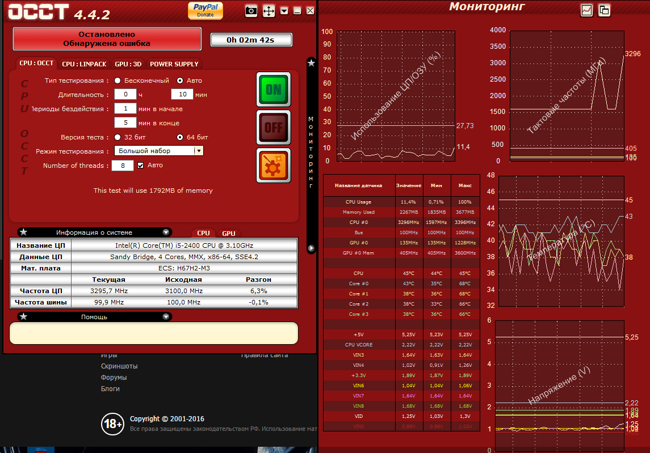The image size is (650, 453).
Task: Click the +3.3V voltage row
Action: coord(401,375)
